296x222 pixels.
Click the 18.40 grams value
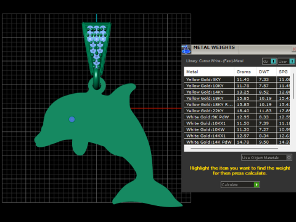(x=243, y=111)
